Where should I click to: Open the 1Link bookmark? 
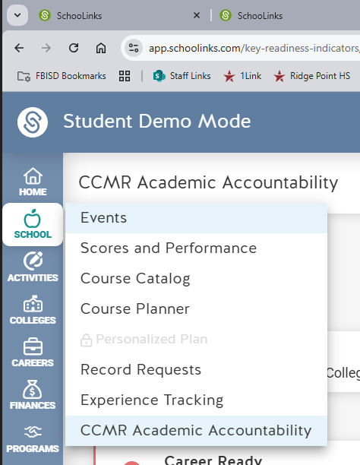tap(242, 76)
